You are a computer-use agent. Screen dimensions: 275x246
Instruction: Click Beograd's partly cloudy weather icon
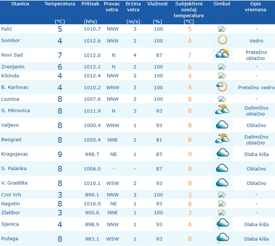click(x=222, y=139)
